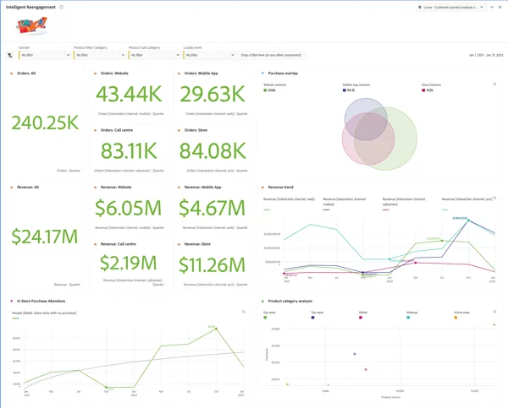Click the 240.25K orders total value
508x408 pixels.
(x=45, y=122)
